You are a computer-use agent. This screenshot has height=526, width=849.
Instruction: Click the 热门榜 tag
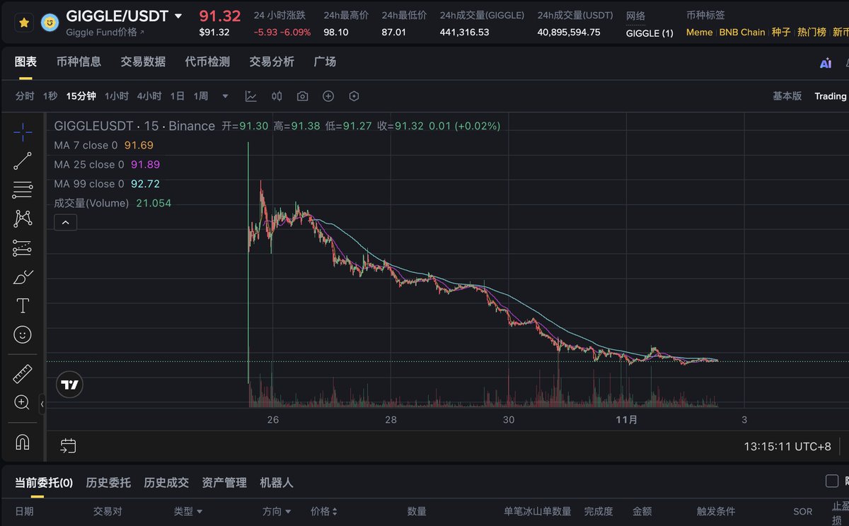pyautogui.click(x=812, y=33)
